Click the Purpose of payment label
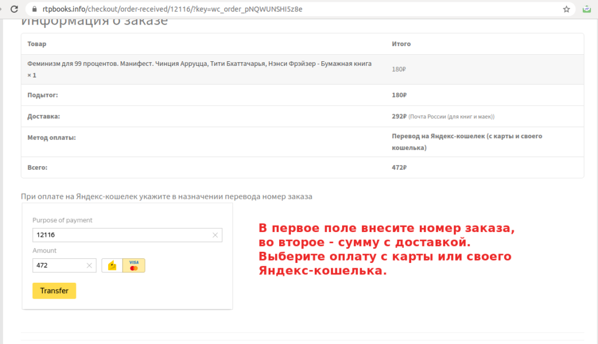 [x=62, y=220]
